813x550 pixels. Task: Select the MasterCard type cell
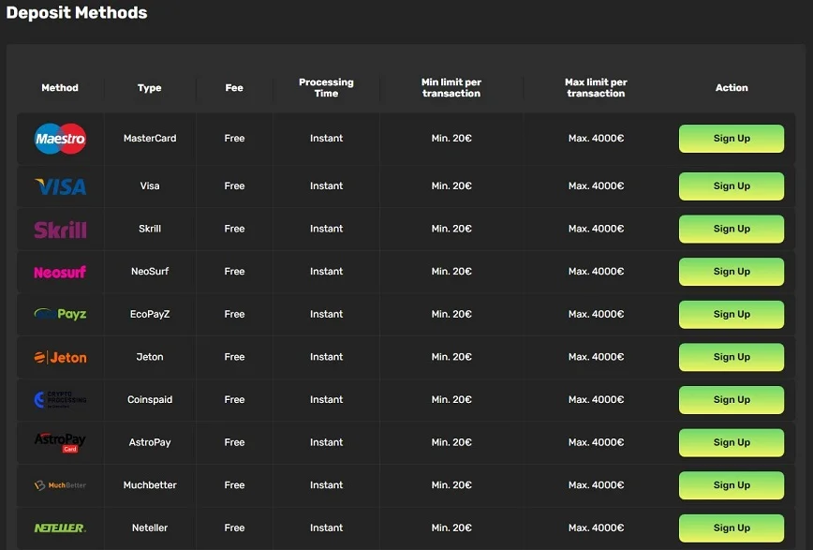150,138
